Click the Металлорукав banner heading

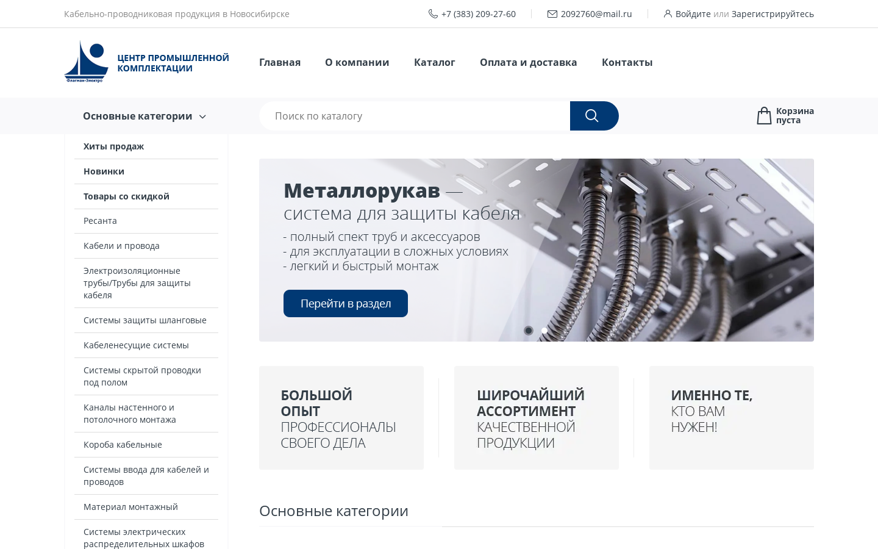pos(362,191)
